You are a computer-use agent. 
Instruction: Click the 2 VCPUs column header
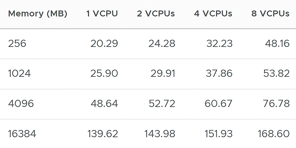[156, 14]
